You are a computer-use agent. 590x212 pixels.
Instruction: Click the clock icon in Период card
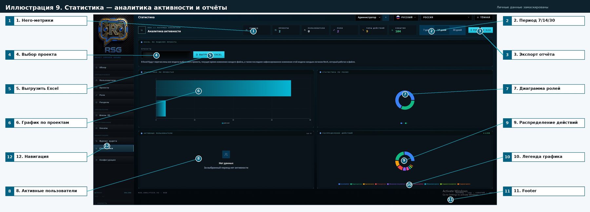click(x=246, y=30)
